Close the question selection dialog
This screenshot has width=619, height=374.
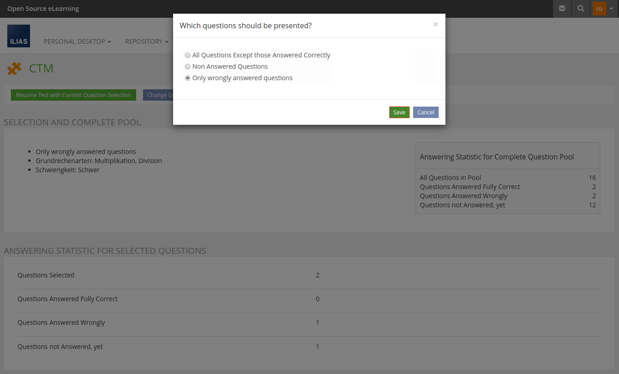tap(435, 25)
